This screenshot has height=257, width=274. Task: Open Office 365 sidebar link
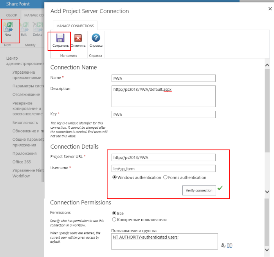(22, 162)
